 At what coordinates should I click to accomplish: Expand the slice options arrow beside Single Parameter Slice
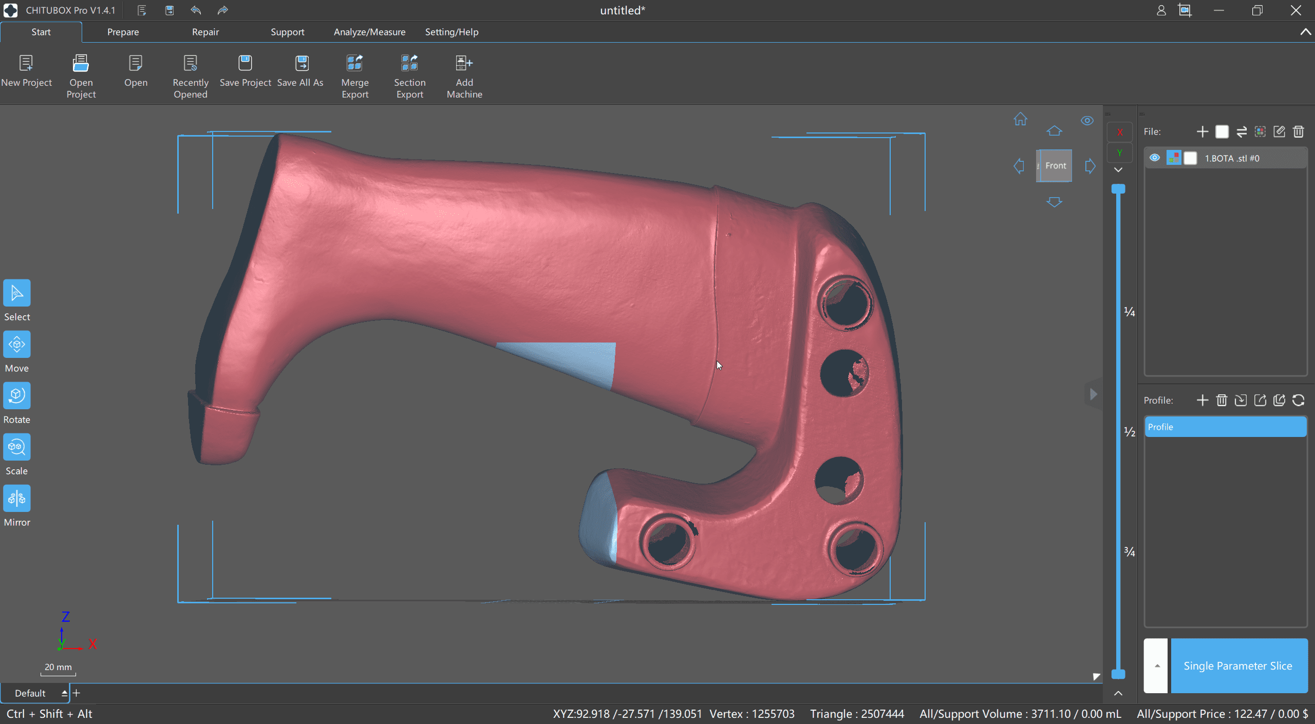click(1157, 666)
